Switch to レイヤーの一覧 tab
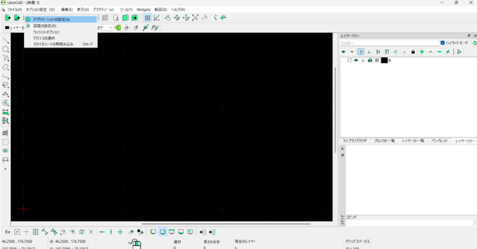477x249 pixels. click(x=413, y=141)
